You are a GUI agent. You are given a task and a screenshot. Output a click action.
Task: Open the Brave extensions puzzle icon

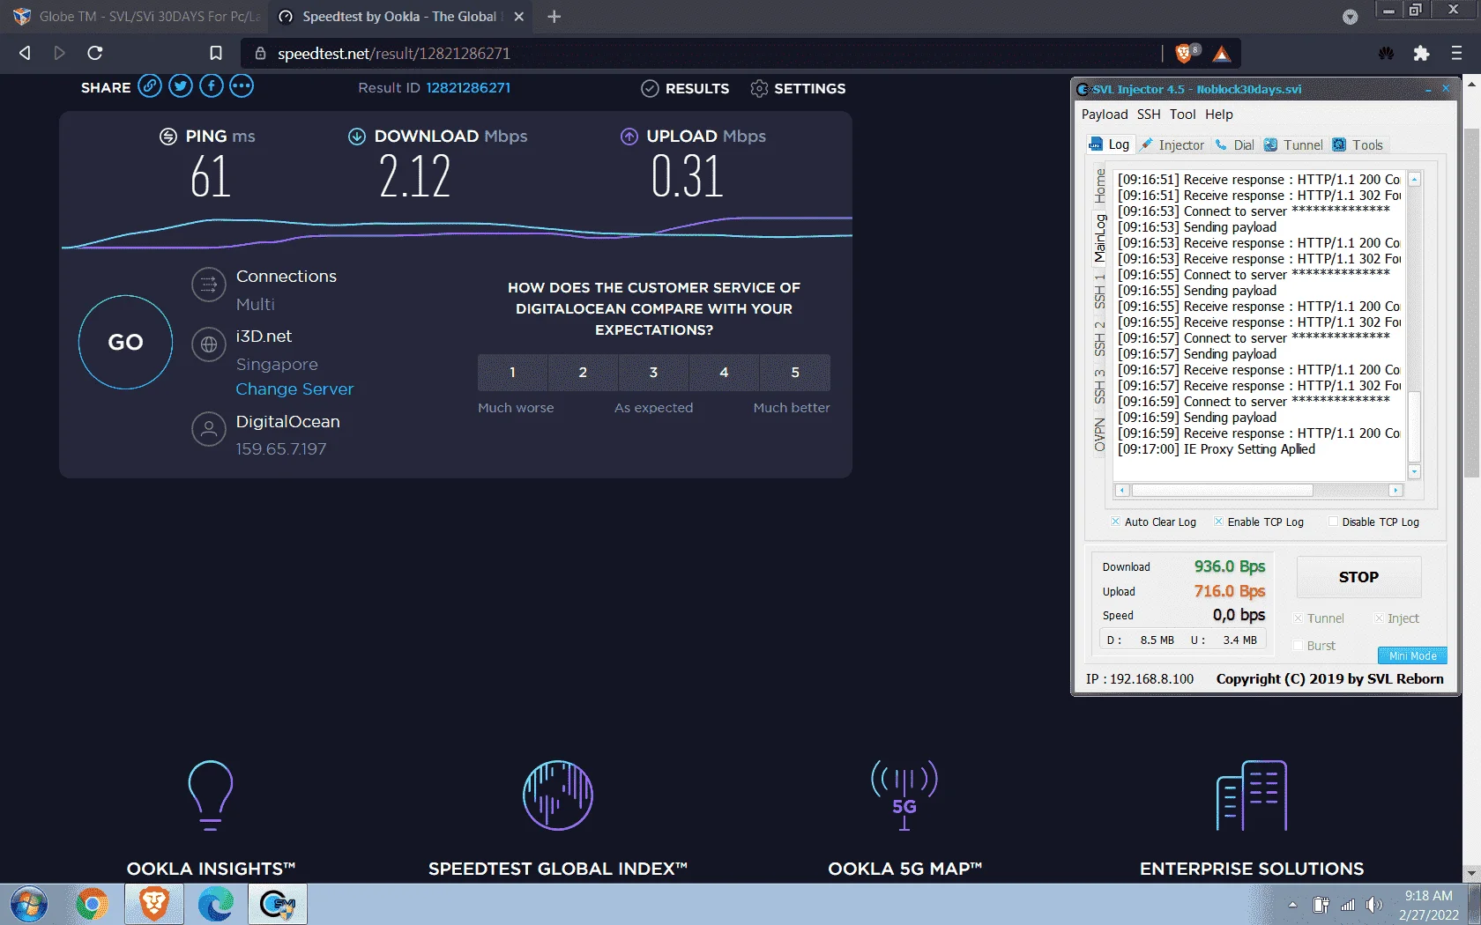(x=1421, y=53)
